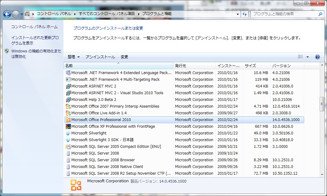
Task: Click the Microsoft Silverlight program icon
Action: click(x=68, y=133)
